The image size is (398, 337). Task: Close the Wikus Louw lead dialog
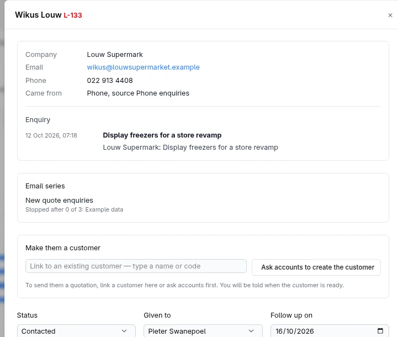[390, 15]
